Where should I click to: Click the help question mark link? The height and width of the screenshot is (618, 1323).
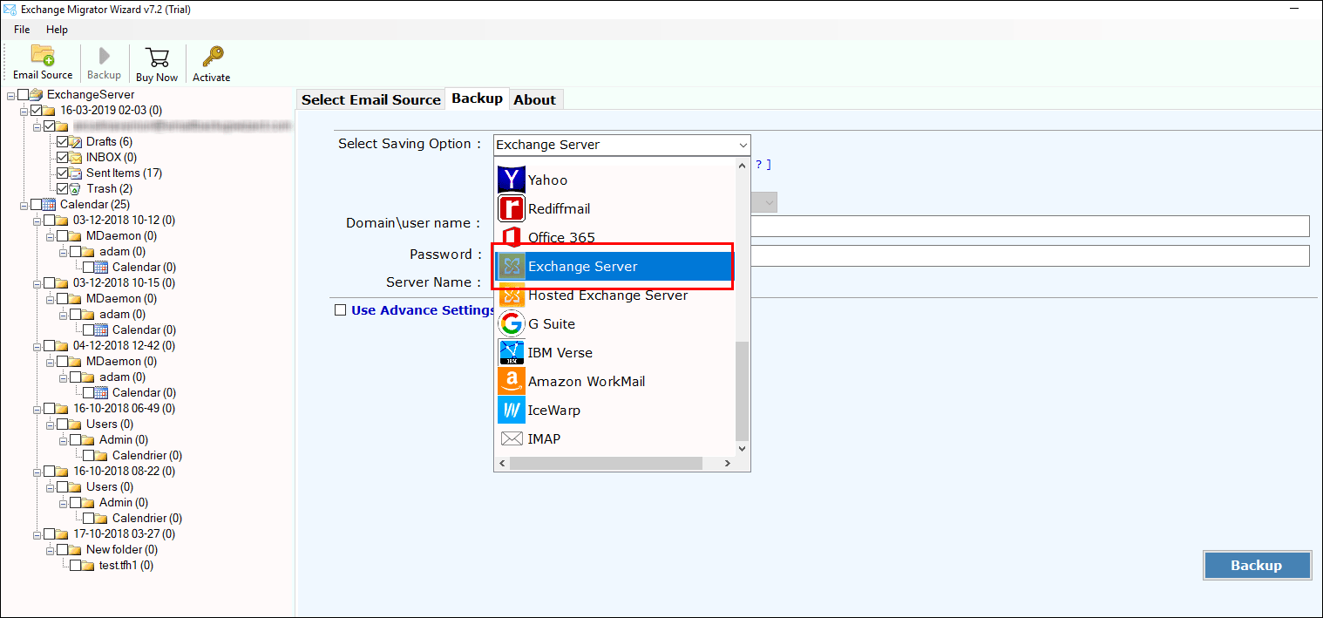tap(757, 163)
